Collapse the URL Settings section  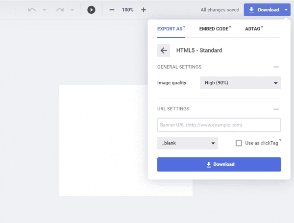[276, 109]
